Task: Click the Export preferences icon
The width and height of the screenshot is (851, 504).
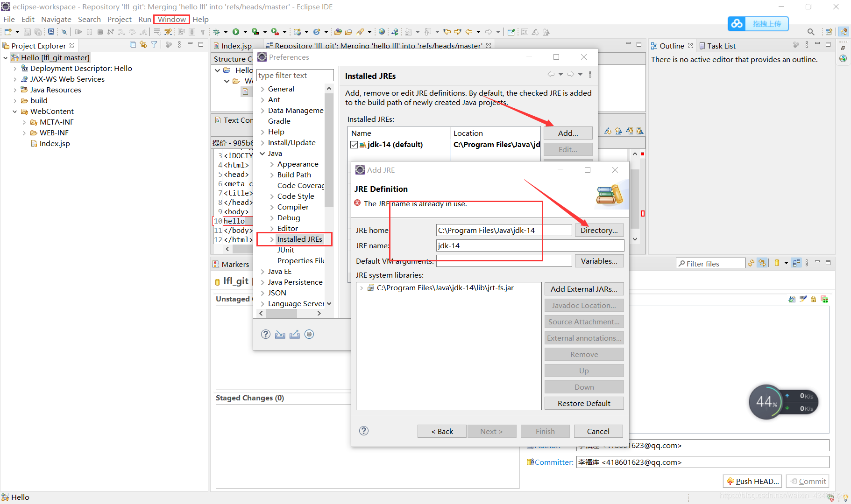Action: (295, 334)
